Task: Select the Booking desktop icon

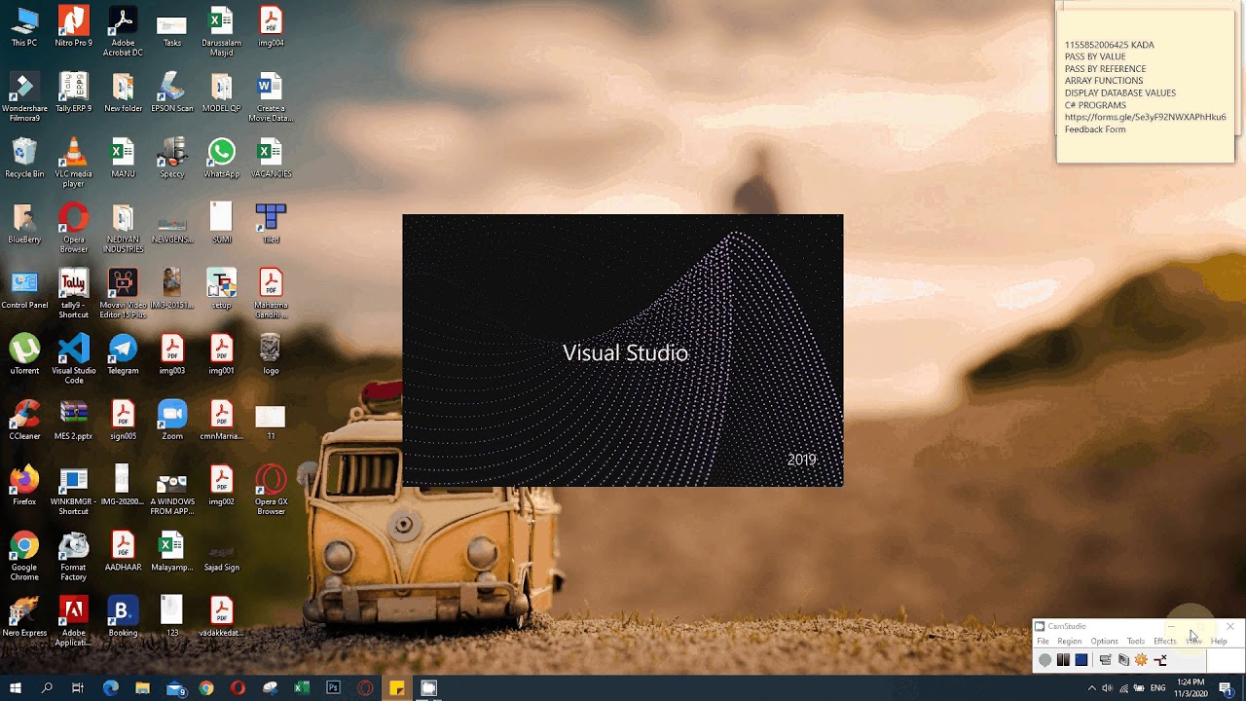Action: (x=123, y=616)
